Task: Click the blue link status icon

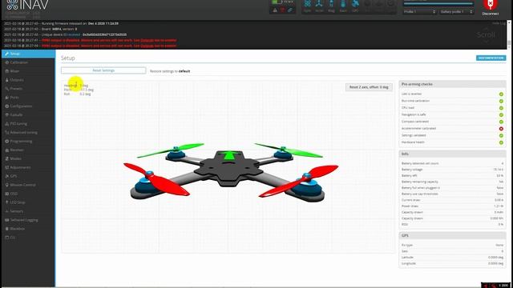Action: (290, 10)
